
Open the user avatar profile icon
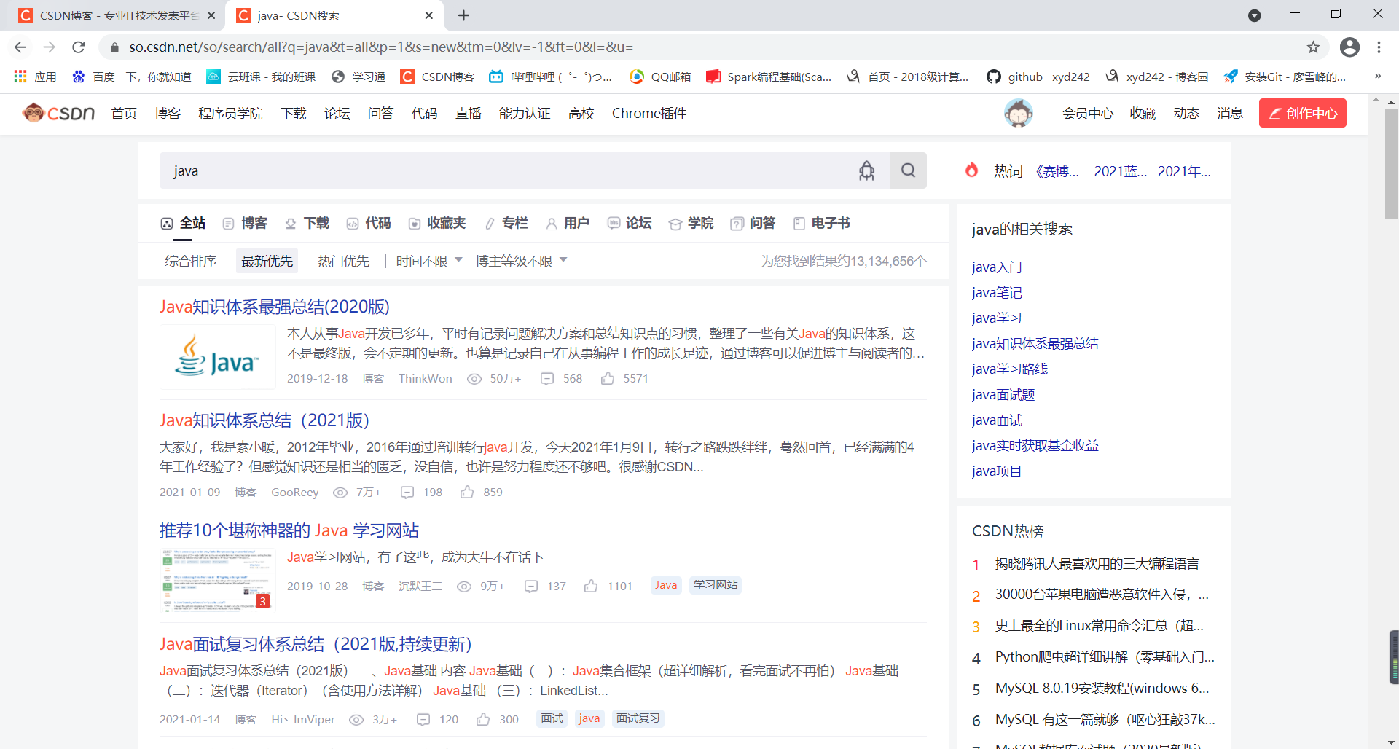point(1018,114)
